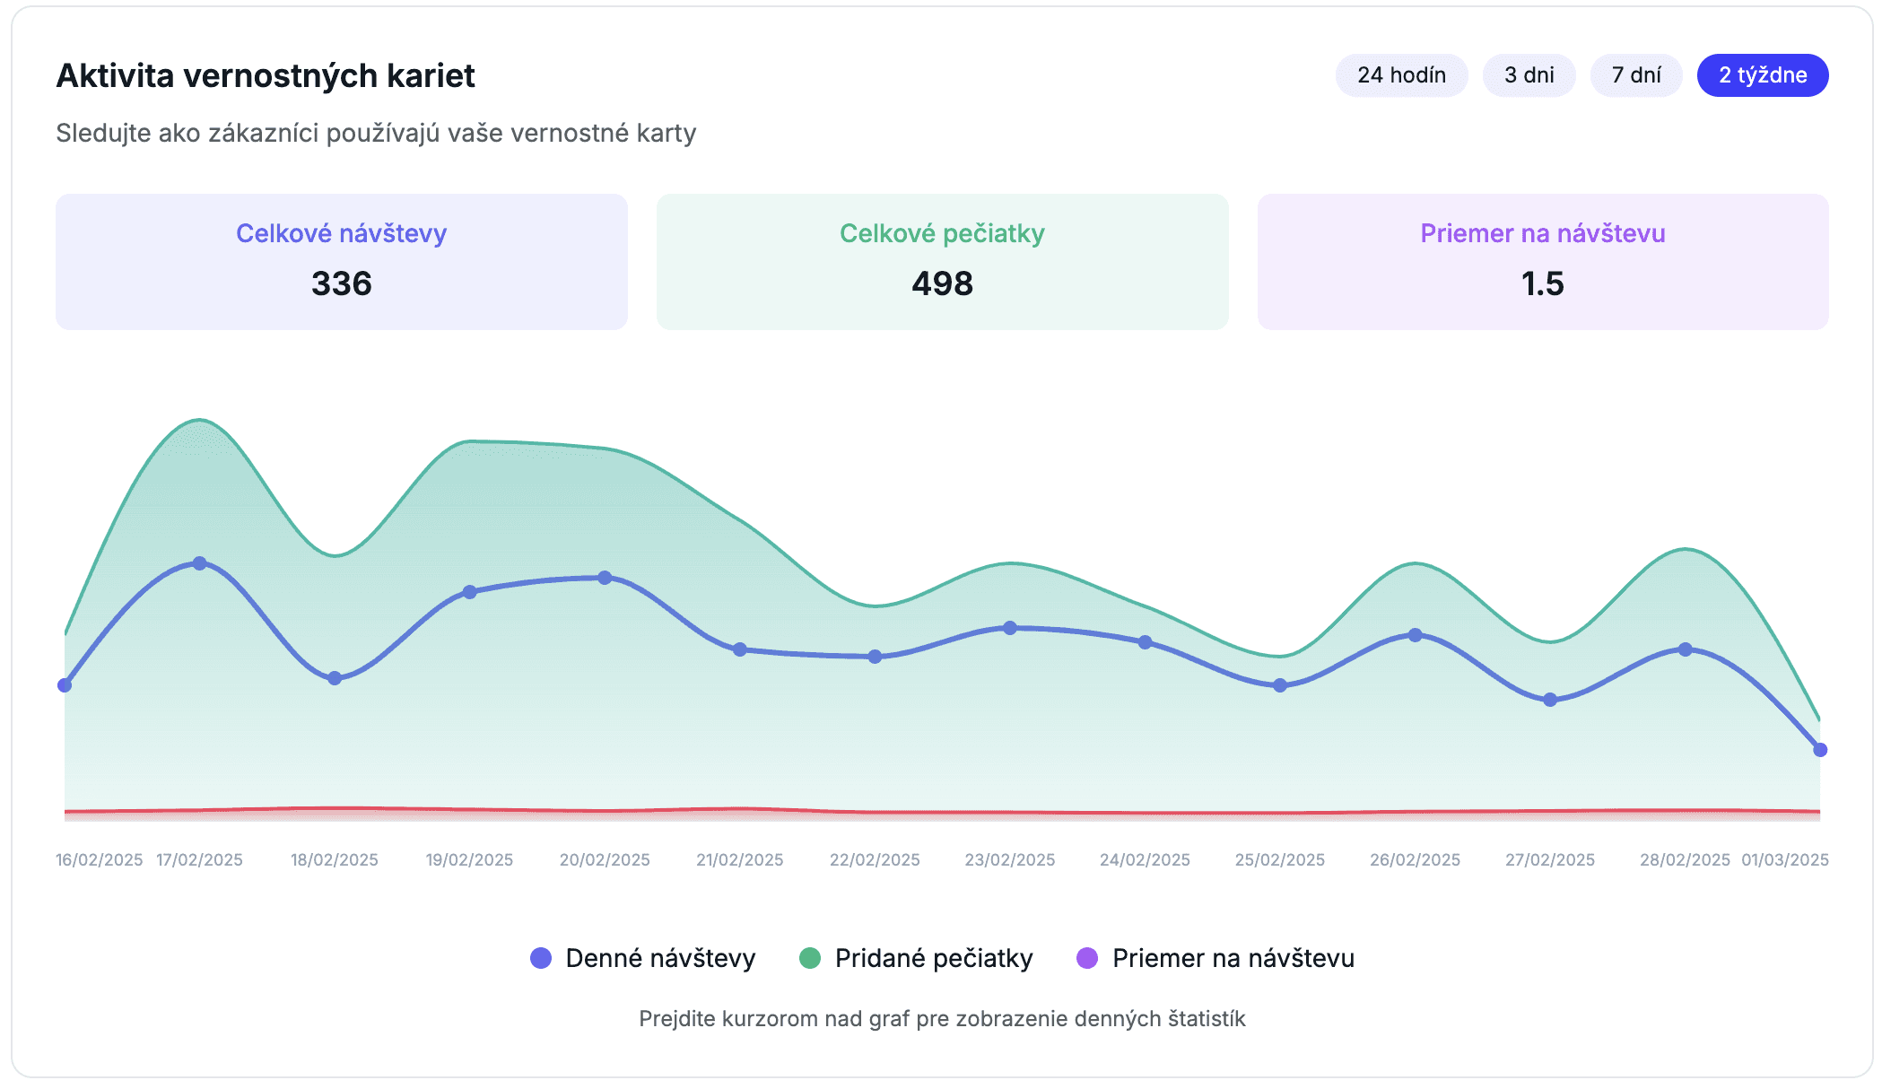This screenshot has height=1089, width=1882.
Task: Open the Priemer na návštevu 1.5 card
Action: pyautogui.click(x=1543, y=262)
